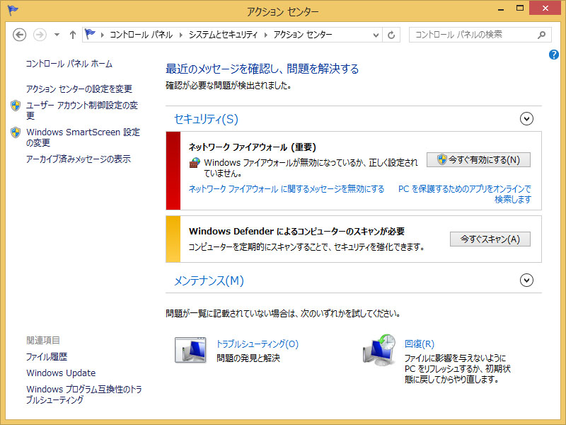Open ファイル履歴 related link
The width and height of the screenshot is (566, 425).
[x=47, y=357]
